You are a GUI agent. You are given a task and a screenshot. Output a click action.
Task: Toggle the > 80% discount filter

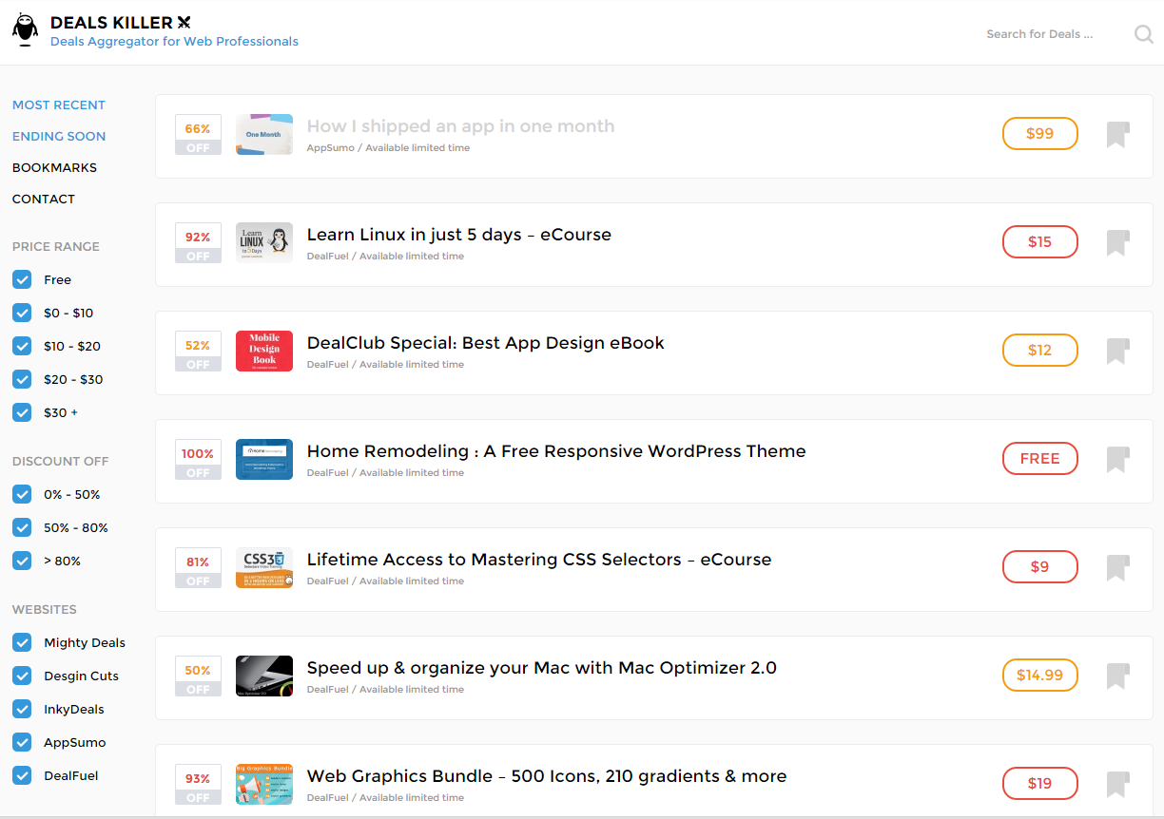coord(22,561)
